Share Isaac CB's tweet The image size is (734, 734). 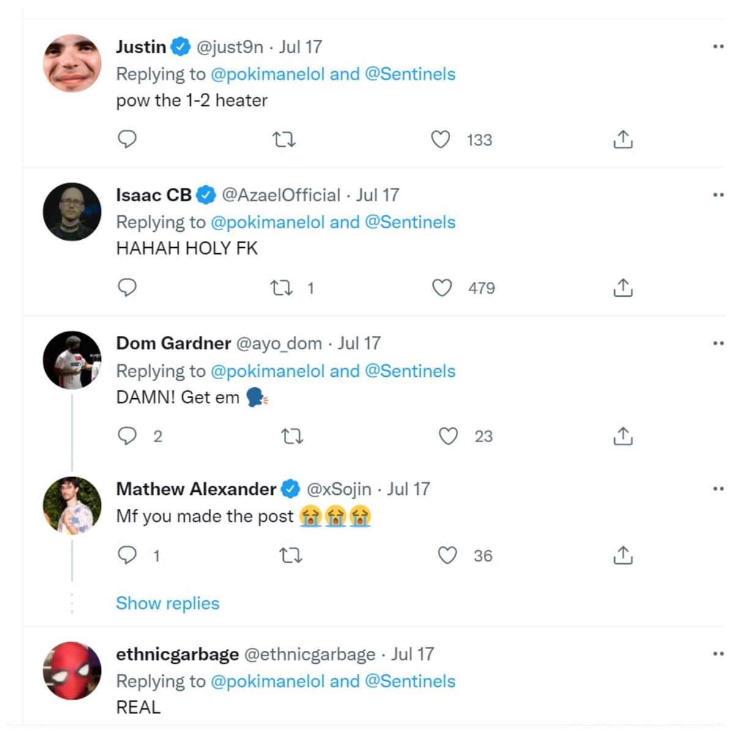pos(623,287)
